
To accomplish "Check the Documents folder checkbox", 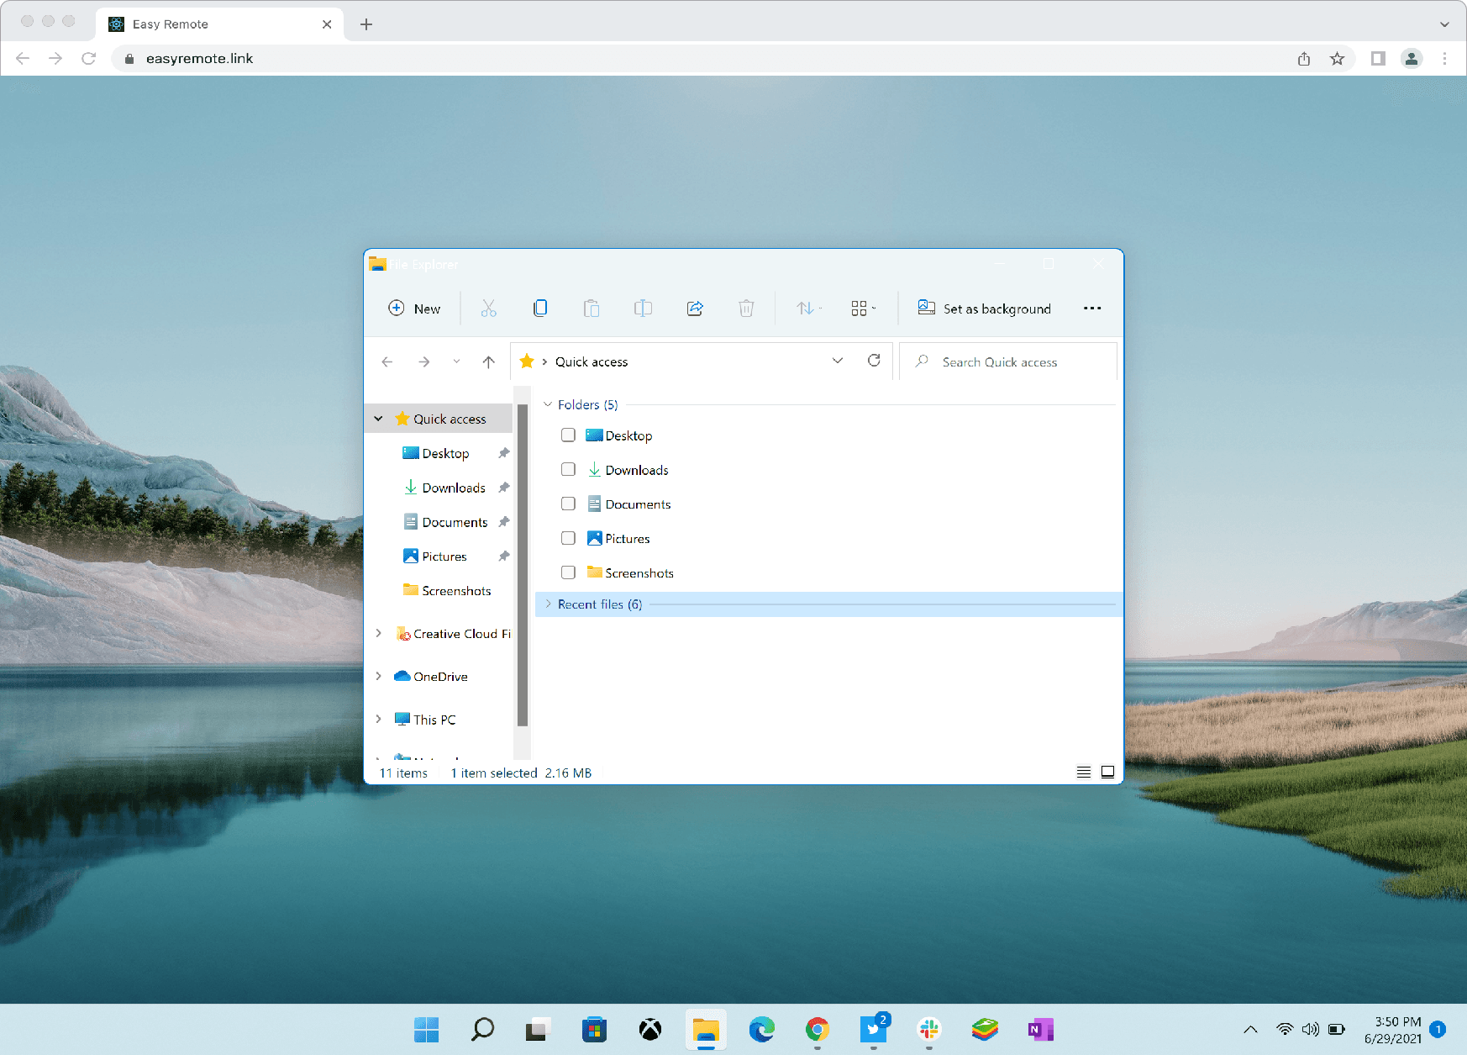I will coord(568,504).
